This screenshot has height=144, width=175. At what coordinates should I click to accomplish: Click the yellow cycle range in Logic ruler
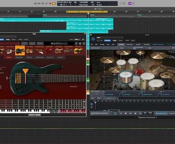[x=87, y=12]
